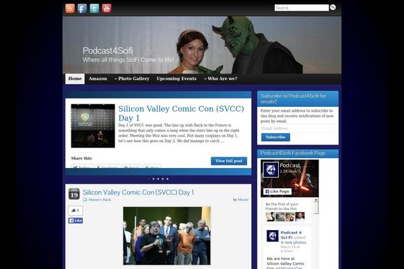The image size is (404, 269).
Task: Click the date badge showing 19
Action: coord(74,194)
